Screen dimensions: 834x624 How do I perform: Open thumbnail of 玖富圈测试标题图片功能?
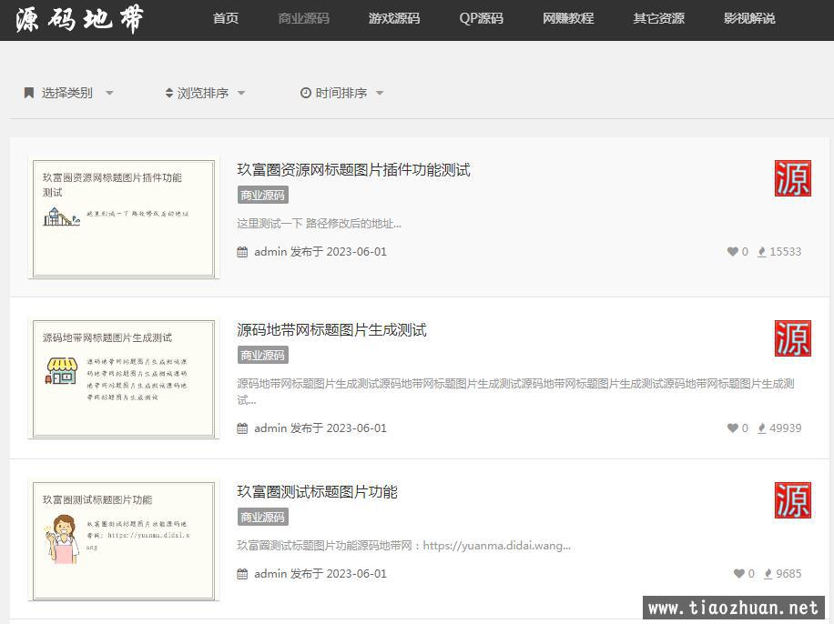pos(124,541)
